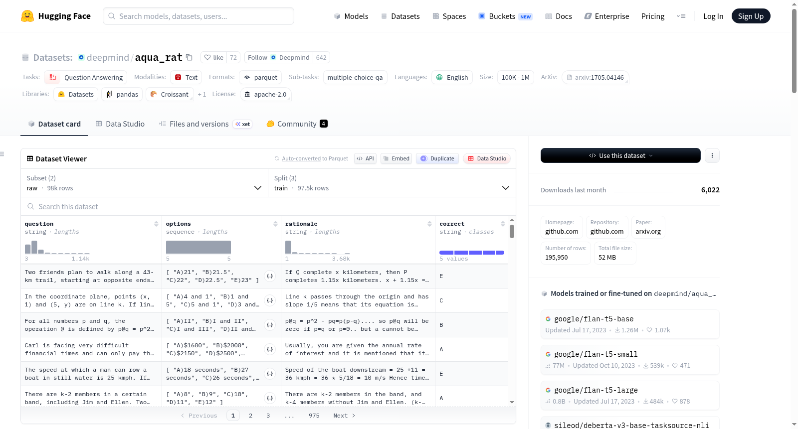Open the multiple-choice-qa sub-task tag
The width and height of the screenshot is (798, 429).
pos(355,77)
